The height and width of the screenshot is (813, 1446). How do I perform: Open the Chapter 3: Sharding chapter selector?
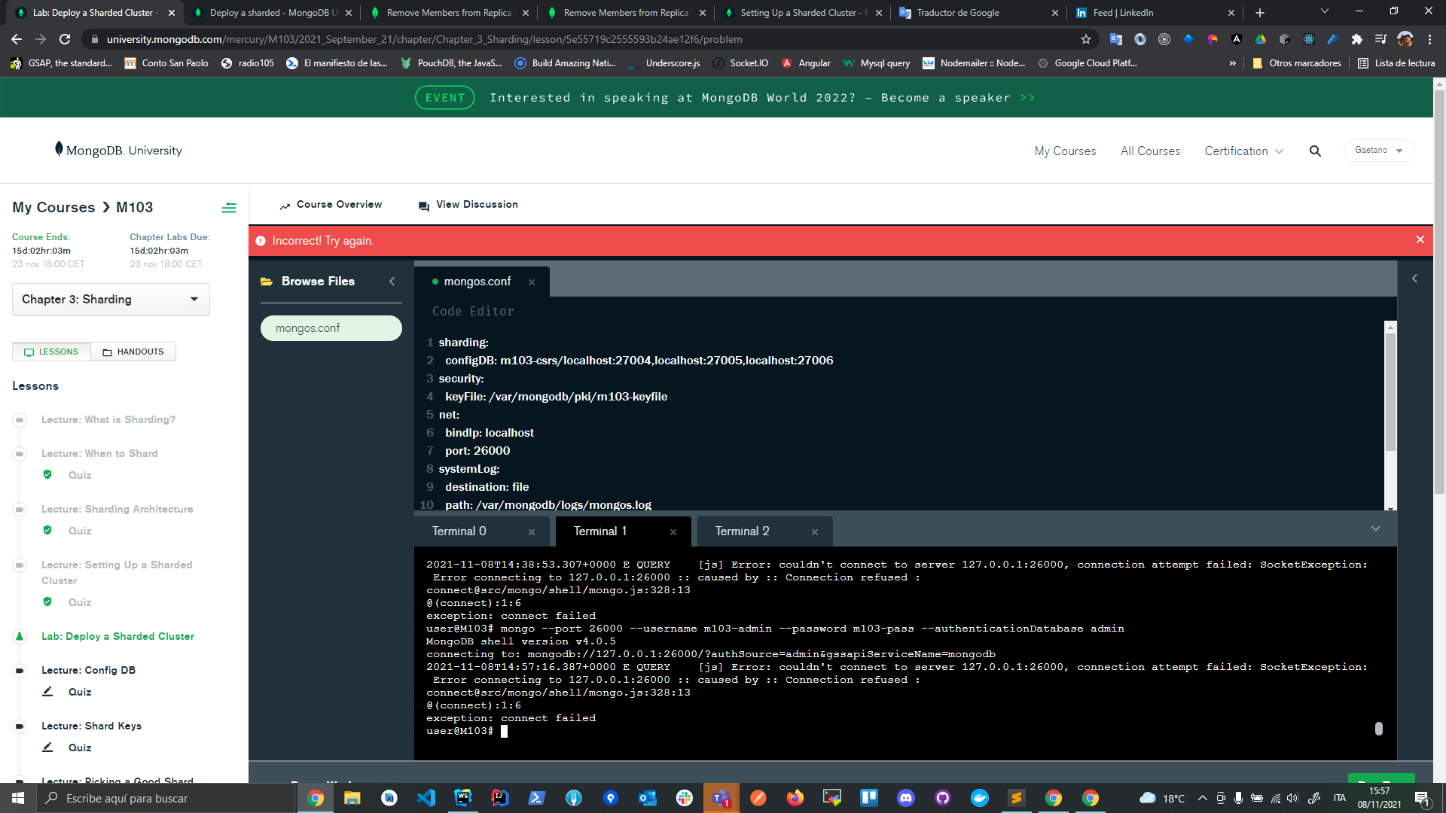click(x=110, y=299)
